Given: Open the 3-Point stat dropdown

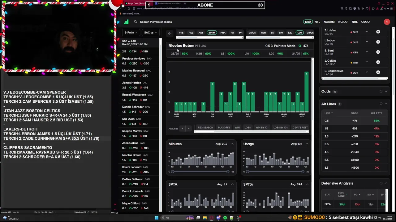Looking at the screenshot, I should (131, 32).
